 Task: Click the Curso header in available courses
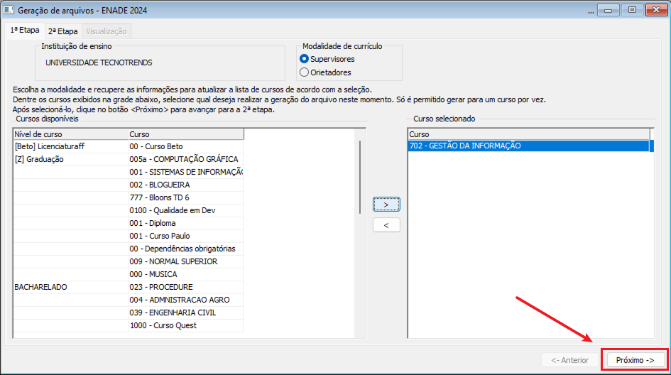click(186, 134)
